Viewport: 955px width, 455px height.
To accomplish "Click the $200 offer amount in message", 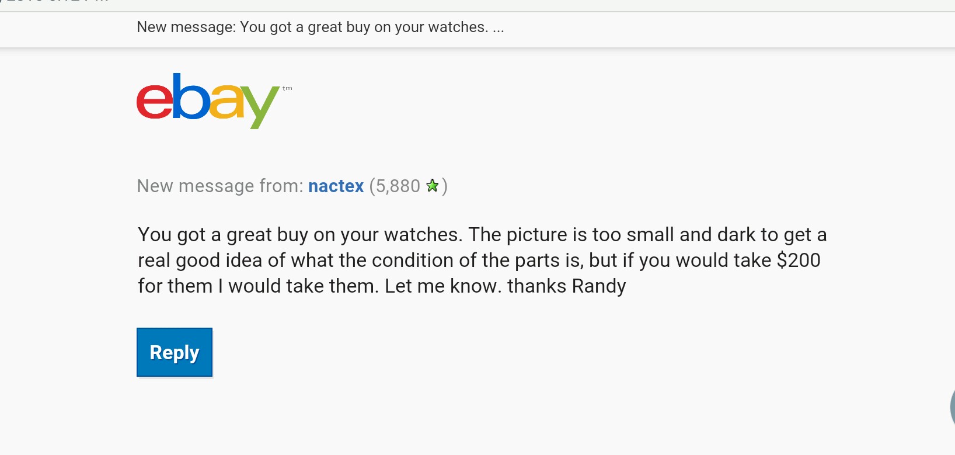I will click(799, 260).
